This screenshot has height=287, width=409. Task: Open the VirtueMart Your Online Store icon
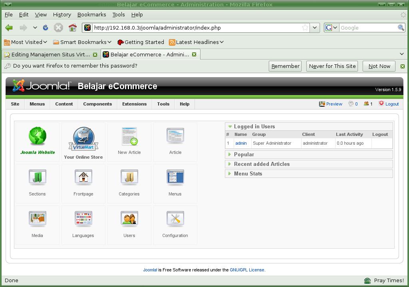point(83,142)
